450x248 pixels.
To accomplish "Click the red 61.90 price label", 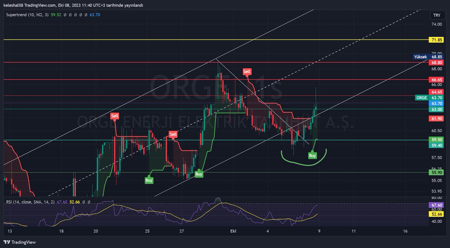I will [x=436, y=118].
